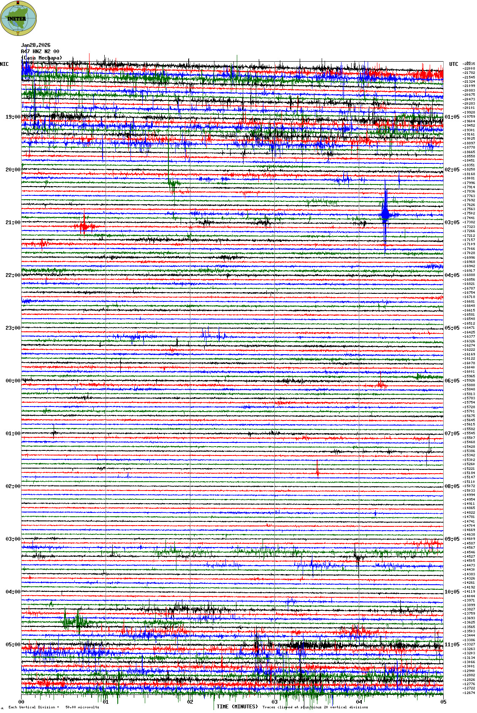Click the 07:05 UTC time label
The height and width of the screenshot is (713, 477).
pyautogui.click(x=452, y=434)
